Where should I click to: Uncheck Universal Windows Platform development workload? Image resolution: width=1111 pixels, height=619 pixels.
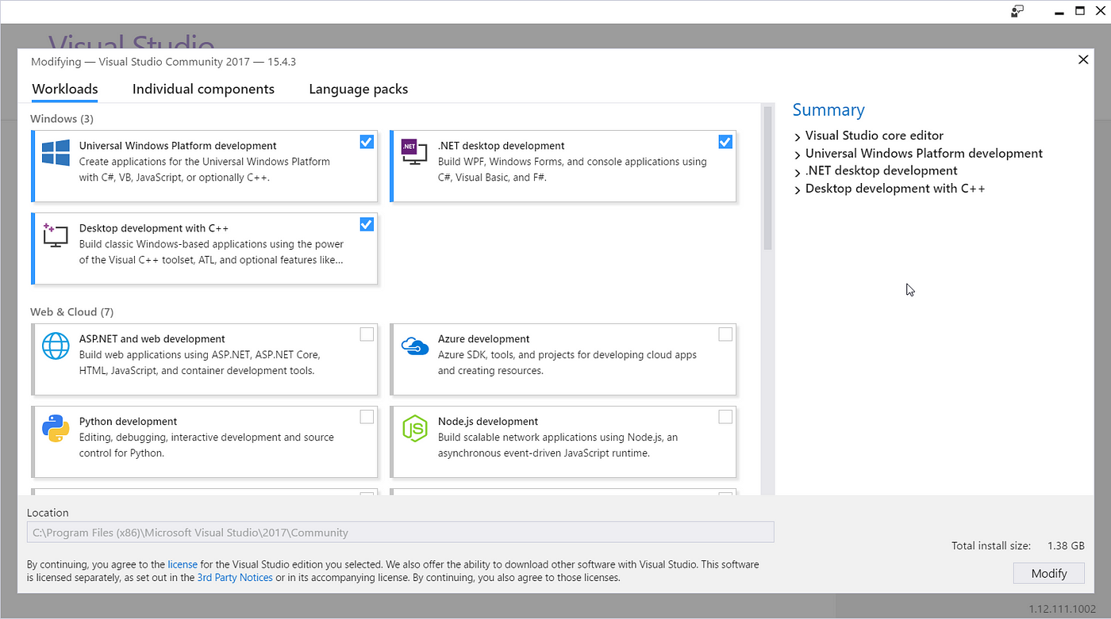click(367, 142)
